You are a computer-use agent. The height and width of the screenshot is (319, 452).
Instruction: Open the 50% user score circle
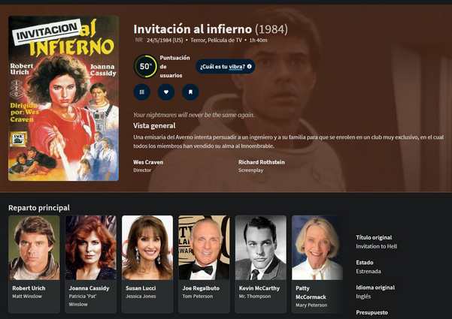click(x=146, y=67)
